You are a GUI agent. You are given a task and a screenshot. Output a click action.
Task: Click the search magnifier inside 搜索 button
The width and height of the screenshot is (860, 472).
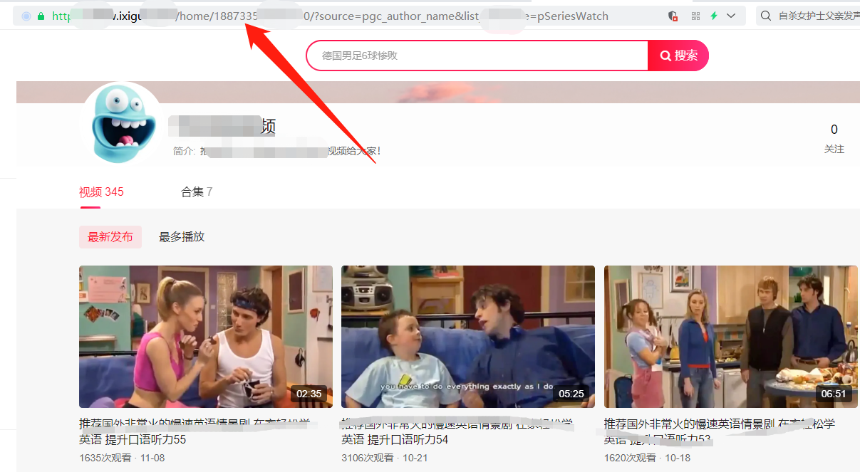[665, 55]
